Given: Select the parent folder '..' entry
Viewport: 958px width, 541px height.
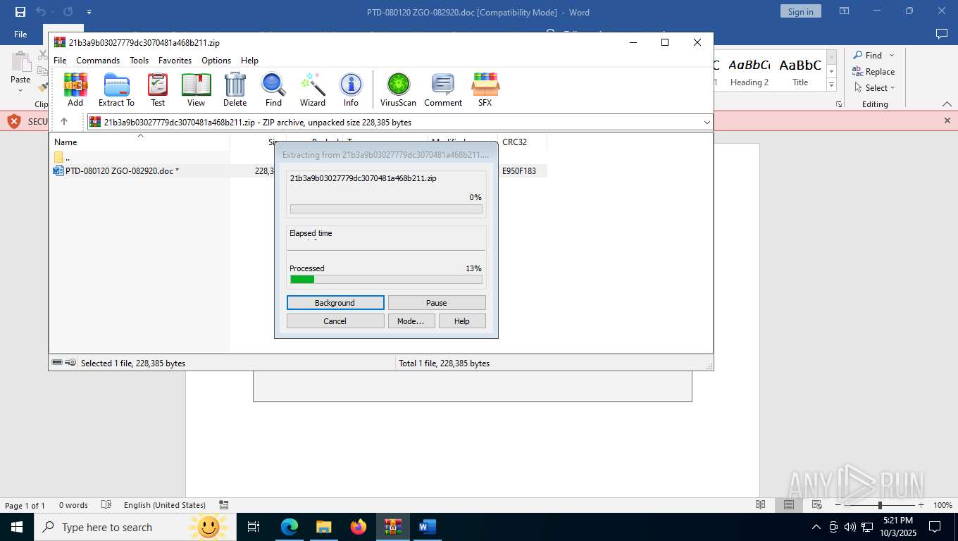Looking at the screenshot, I should (63, 157).
